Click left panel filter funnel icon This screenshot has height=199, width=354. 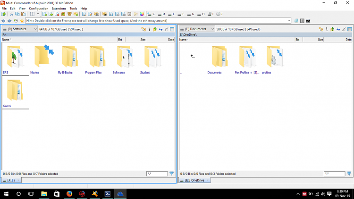point(171,174)
